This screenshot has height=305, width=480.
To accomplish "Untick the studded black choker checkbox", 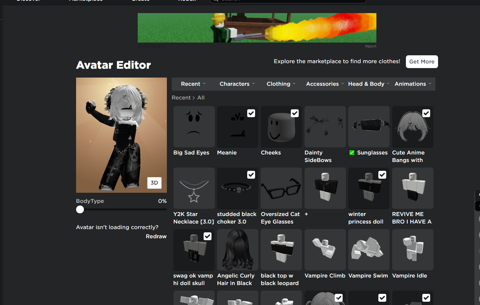I will 251,175.
